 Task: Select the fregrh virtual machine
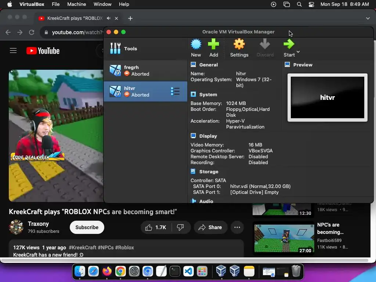[145, 70]
